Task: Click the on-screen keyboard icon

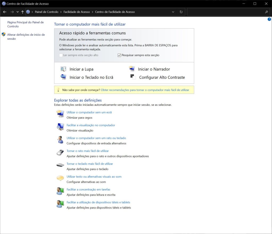Action: click(x=63, y=77)
